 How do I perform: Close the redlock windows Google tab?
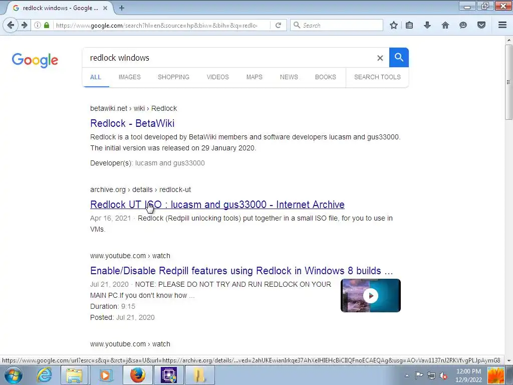coord(105,8)
